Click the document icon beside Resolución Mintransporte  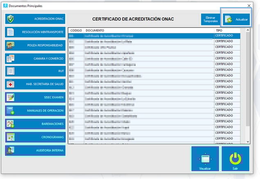10,32
